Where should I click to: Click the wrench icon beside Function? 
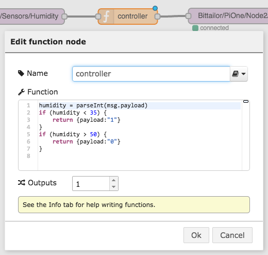click(x=21, y=92)
